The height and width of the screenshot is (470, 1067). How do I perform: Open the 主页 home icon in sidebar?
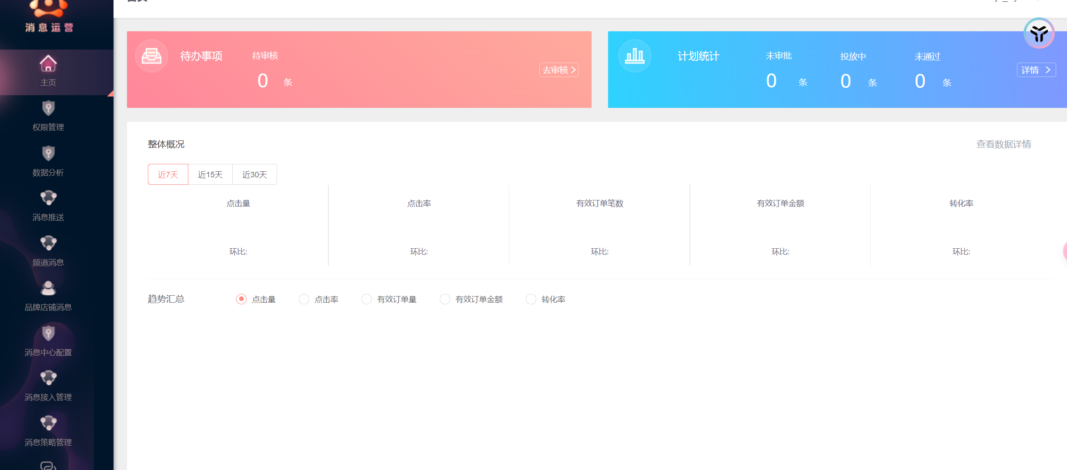point(48,64)
